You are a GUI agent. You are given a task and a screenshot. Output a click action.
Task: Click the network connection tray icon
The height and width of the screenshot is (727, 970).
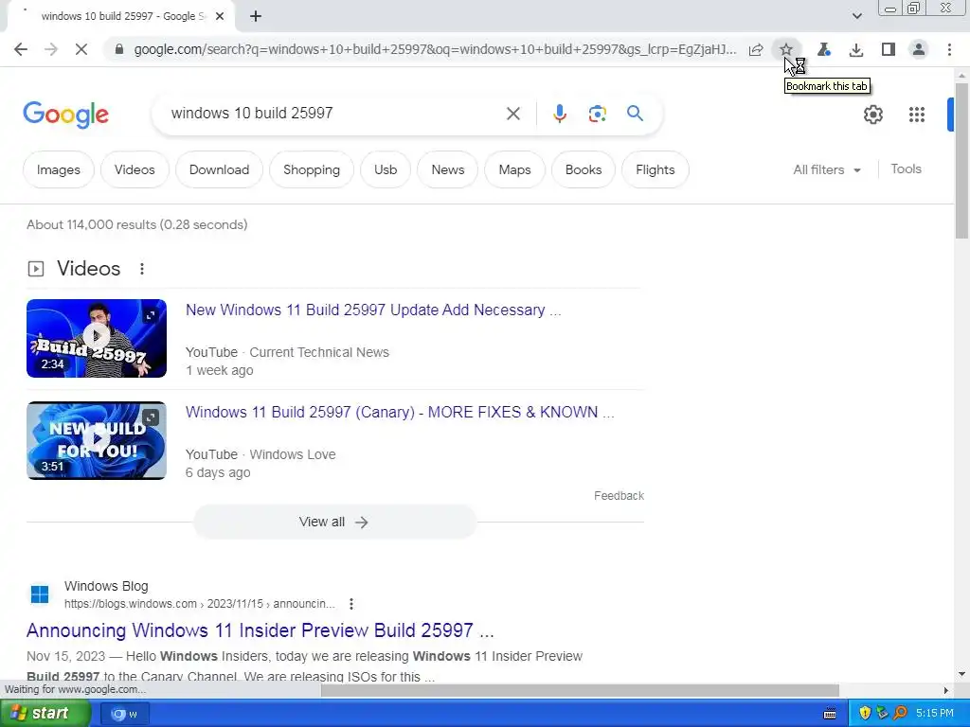point(882,714)
